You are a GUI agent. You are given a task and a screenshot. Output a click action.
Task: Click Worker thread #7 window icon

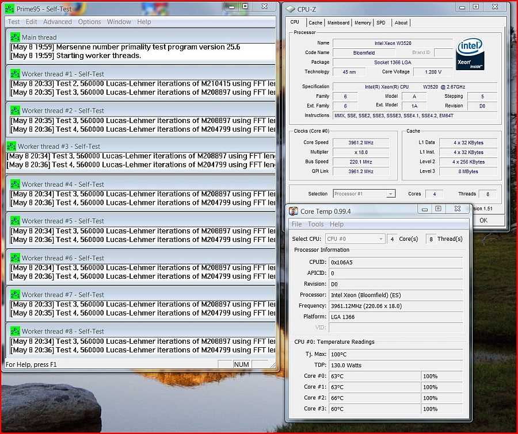[x=15, y=294]
